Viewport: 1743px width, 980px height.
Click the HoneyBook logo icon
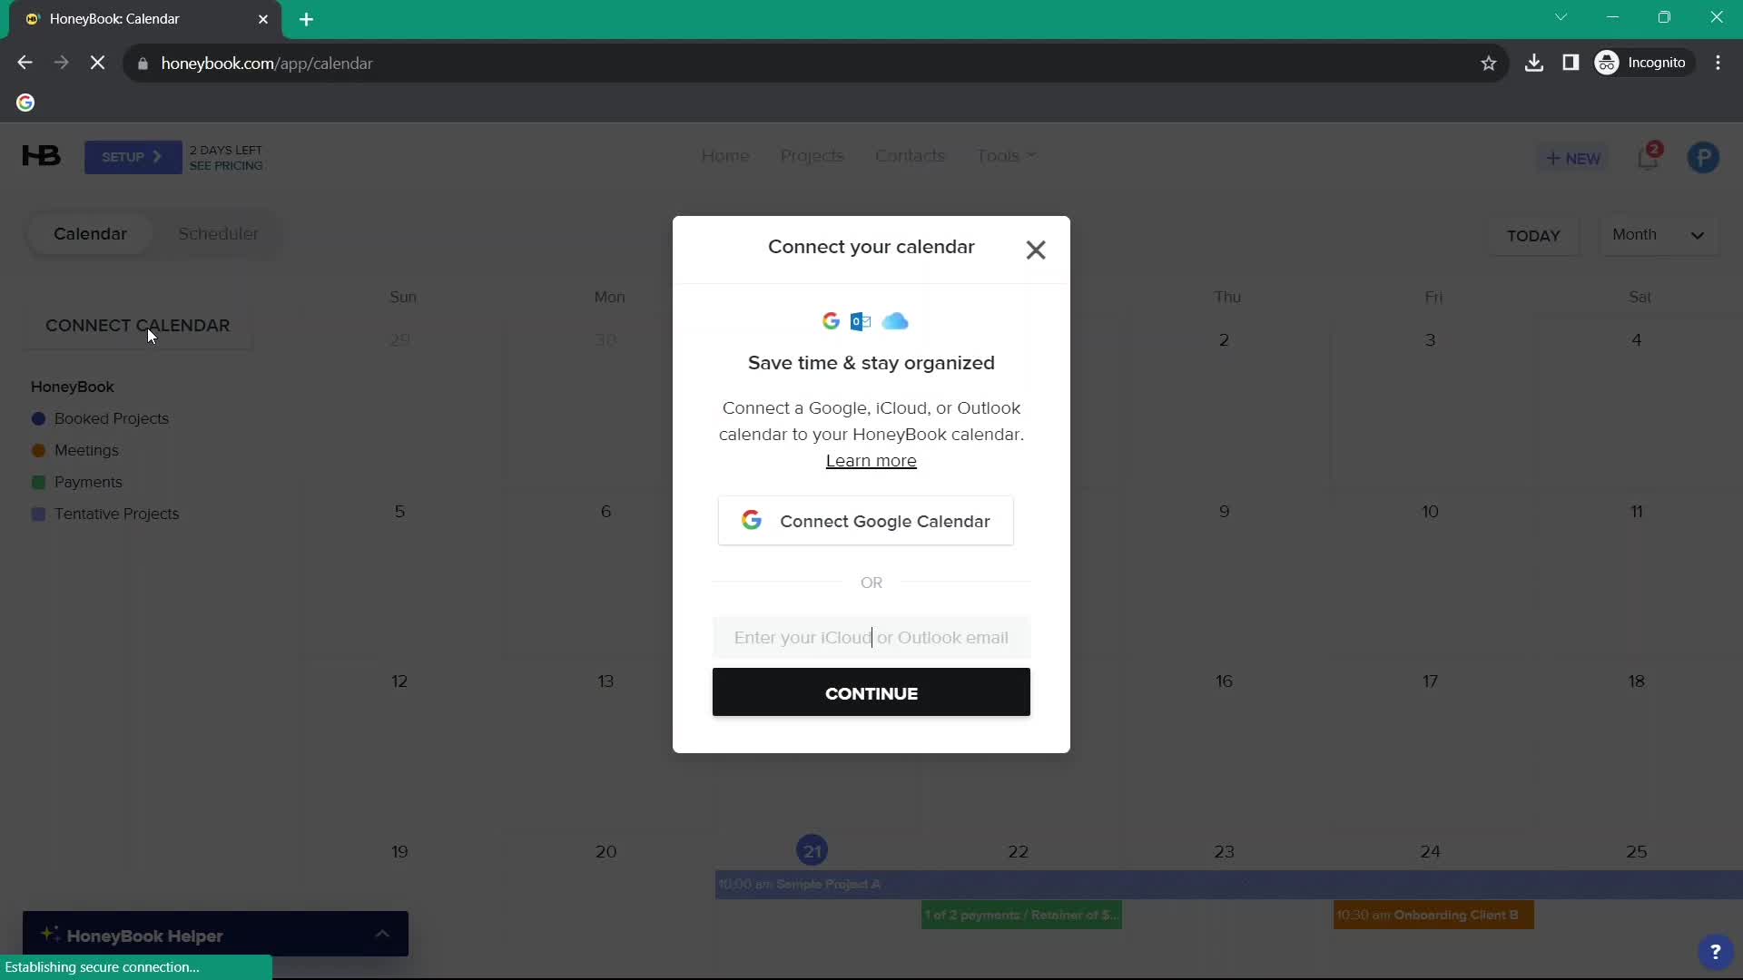click(41, 155)
